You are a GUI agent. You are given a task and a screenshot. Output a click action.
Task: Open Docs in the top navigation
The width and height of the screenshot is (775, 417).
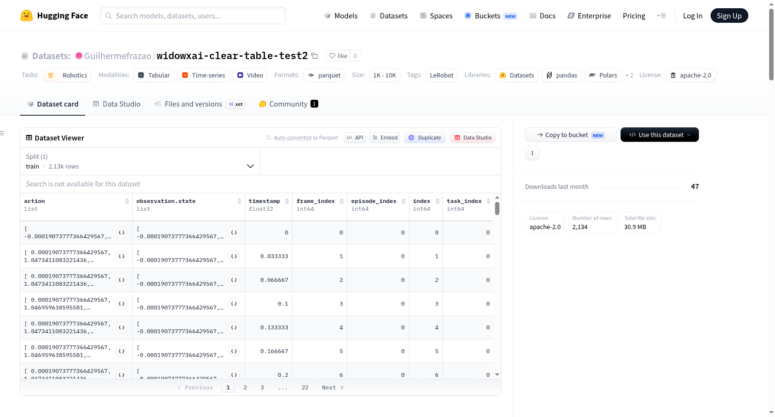(x=542, y=15)
